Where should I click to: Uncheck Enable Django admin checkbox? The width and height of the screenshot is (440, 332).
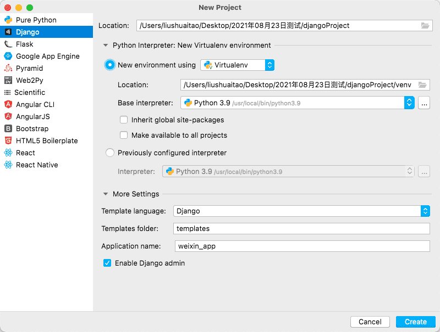(x=107, y=263)
